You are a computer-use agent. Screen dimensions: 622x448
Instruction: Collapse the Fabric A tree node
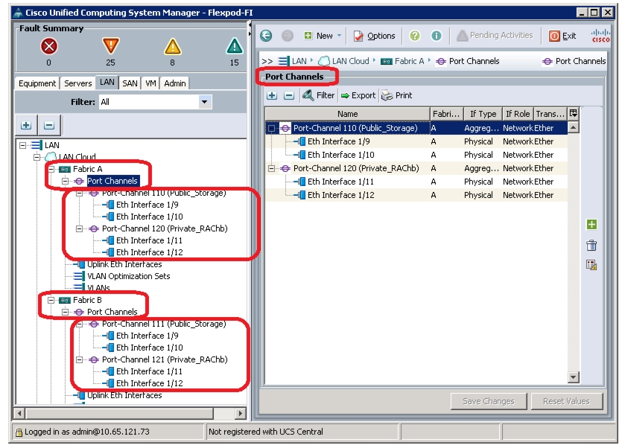51,169
